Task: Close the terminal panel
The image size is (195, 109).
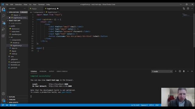Action: pos(192,71)
